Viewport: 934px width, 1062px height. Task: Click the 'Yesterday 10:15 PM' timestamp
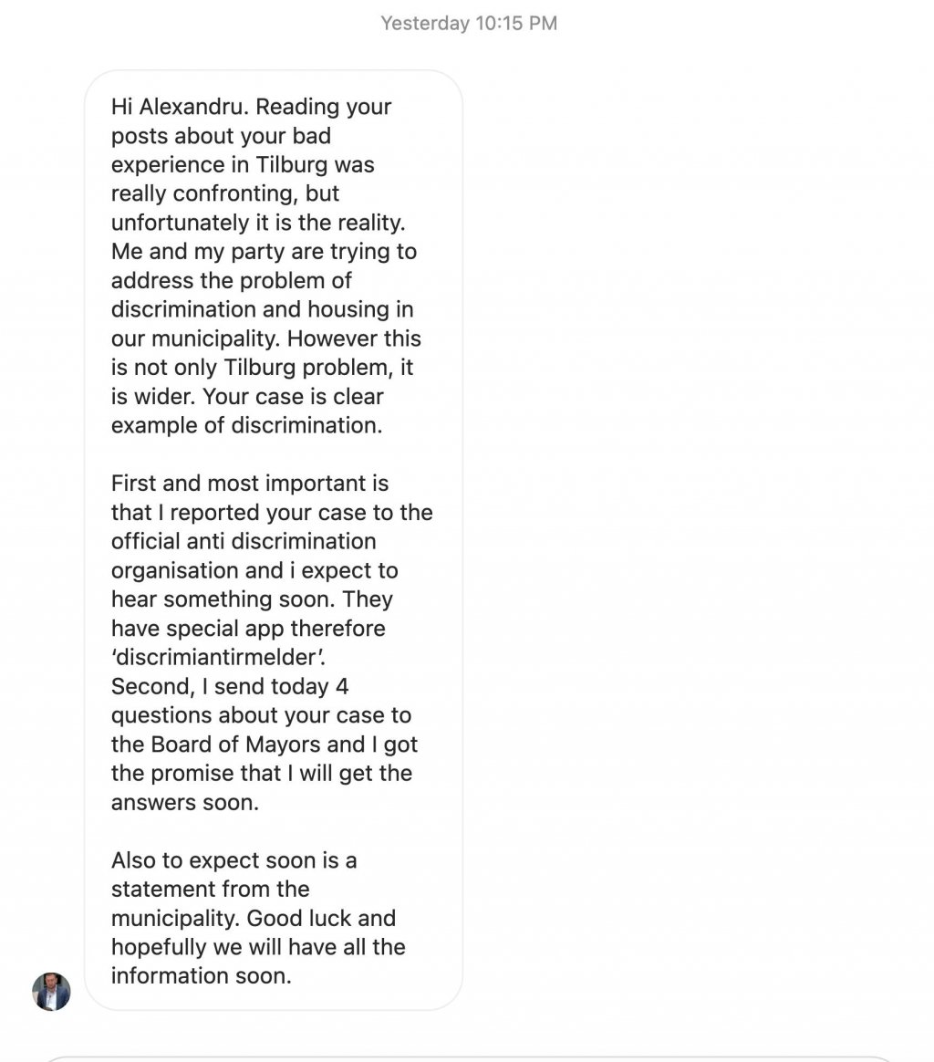tap(469, 23)
